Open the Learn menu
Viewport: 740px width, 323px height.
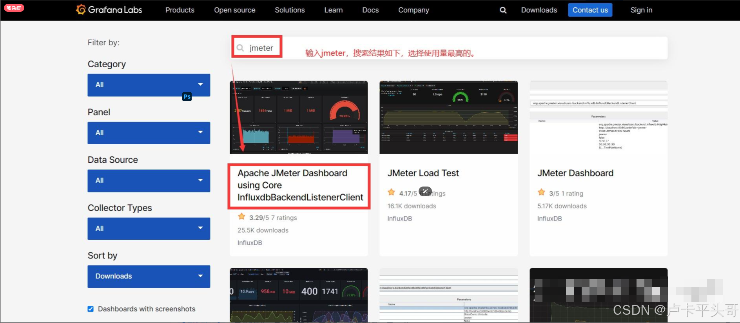tap(334, 10)
